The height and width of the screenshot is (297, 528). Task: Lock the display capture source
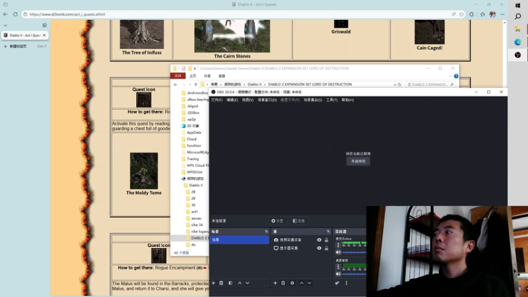point(326,248)
